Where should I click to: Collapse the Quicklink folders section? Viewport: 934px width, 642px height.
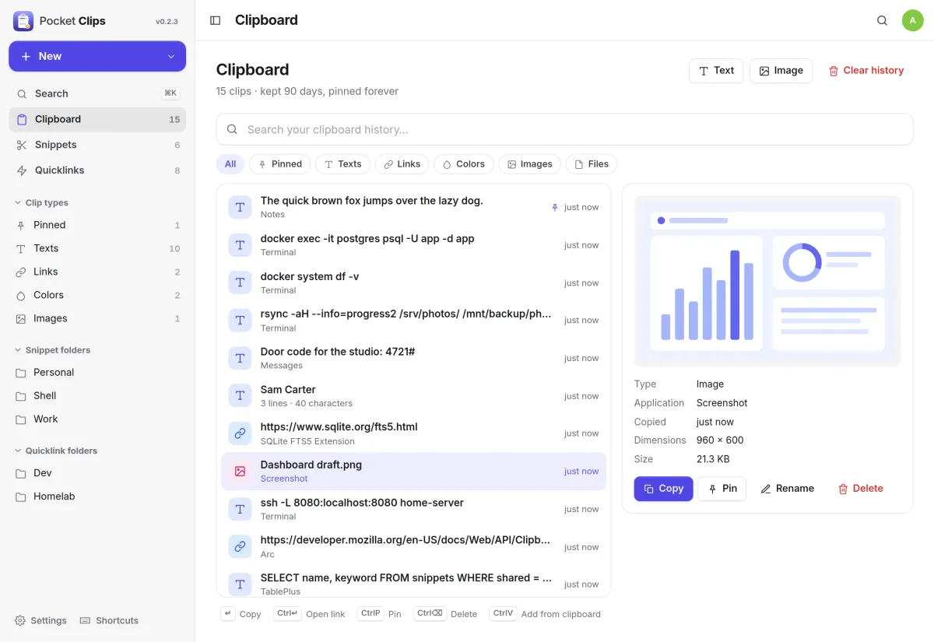coord(56,451)
